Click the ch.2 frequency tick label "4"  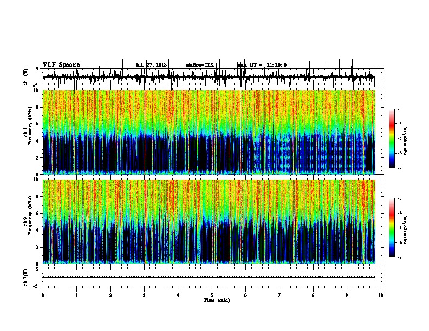[38, 230]
